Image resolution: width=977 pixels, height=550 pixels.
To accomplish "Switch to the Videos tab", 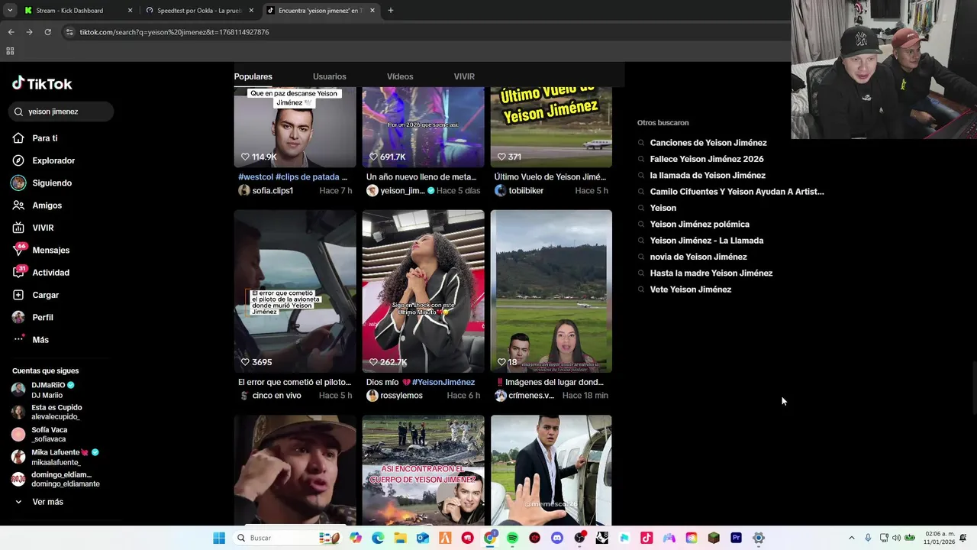I will (400, 76).
